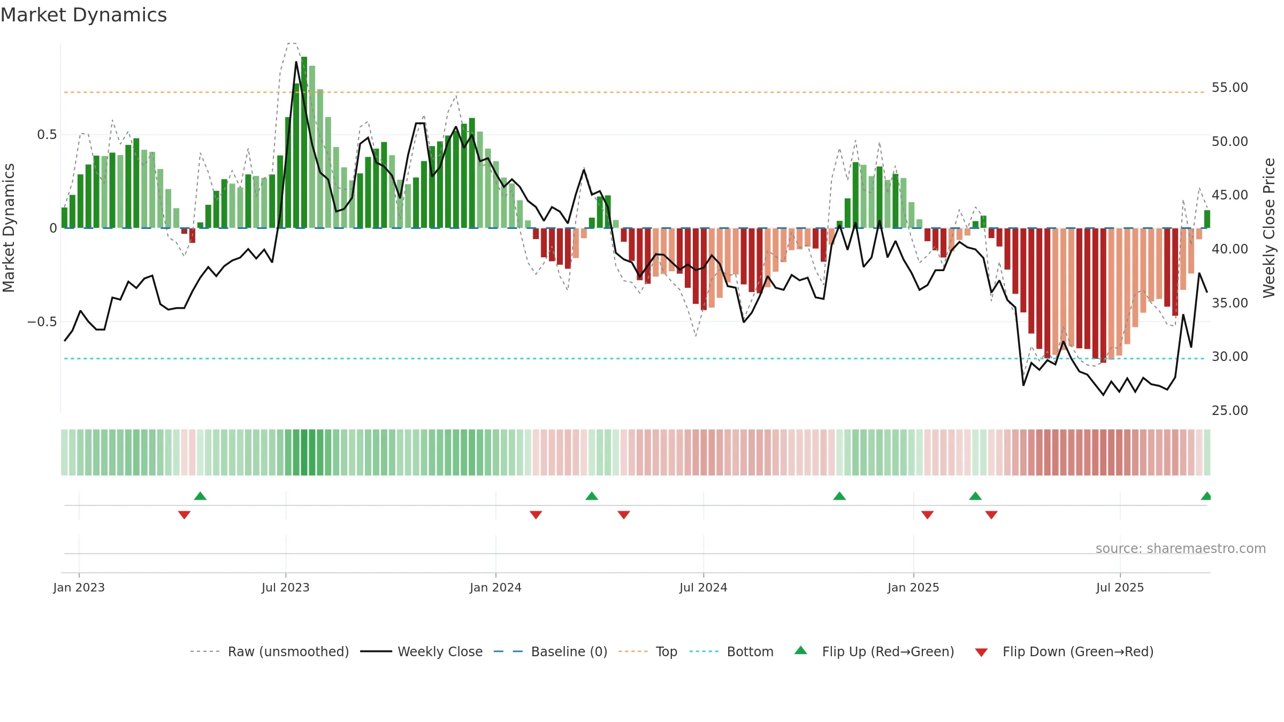Click the red flip-down marker just after Jan 2025
The height and width of the screenshot is (722, 1284).
tap(928, 514)
